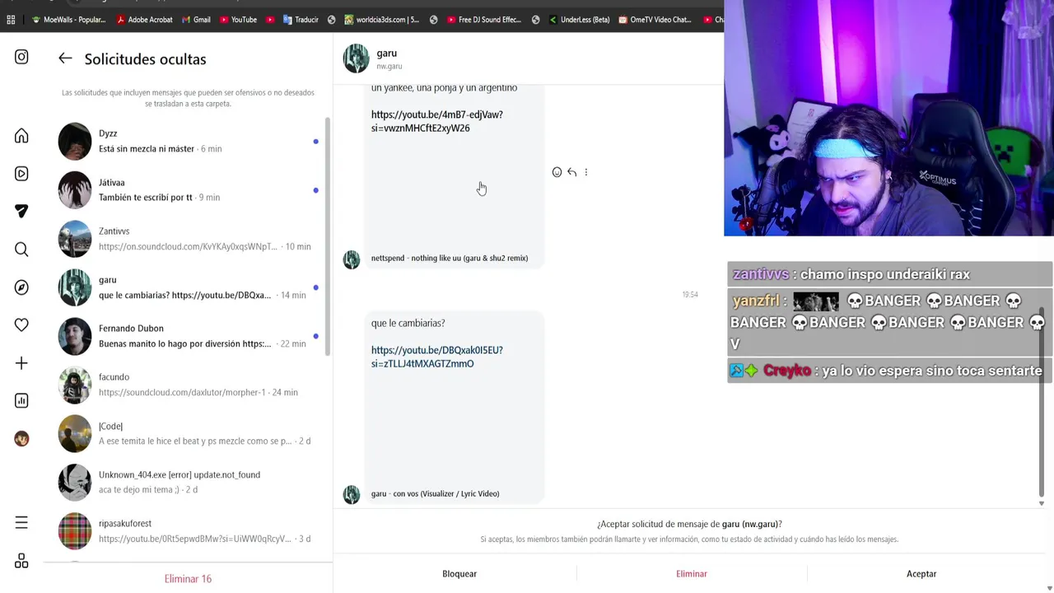Image resolution: width=1054 pixels, height=593 pixels.
Task: Open Reels from sidebar
Action: tap(21, 174)
